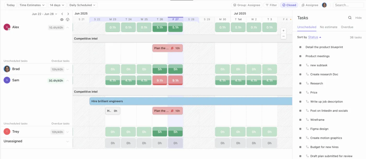The image size is (366, 159).
Task: Click subtask icon next to new subtask
Action: pyautogui.click(x=307, y=65)
